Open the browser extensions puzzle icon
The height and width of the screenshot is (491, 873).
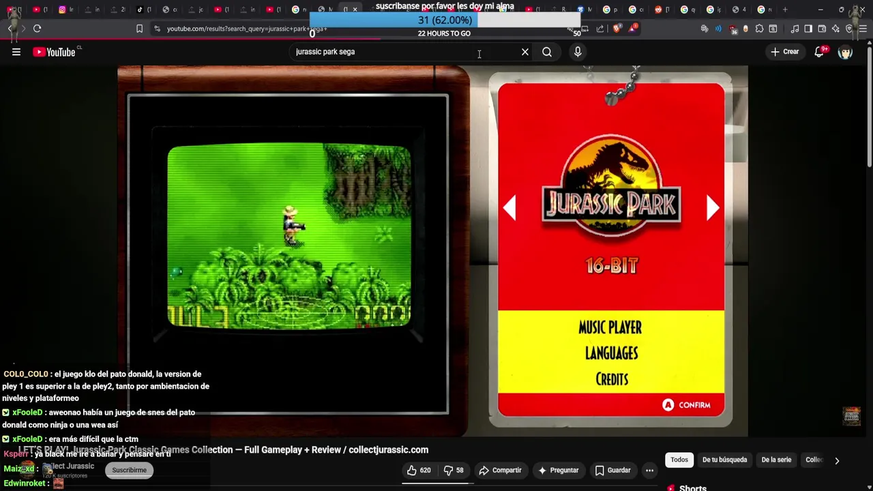tap(759, 29)
